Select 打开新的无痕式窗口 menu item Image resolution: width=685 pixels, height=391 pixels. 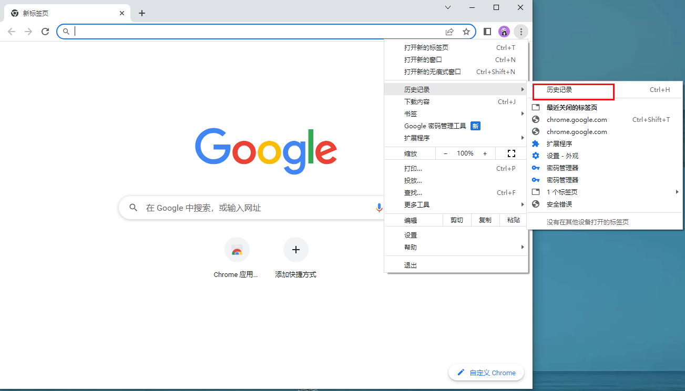coord(456,71)
